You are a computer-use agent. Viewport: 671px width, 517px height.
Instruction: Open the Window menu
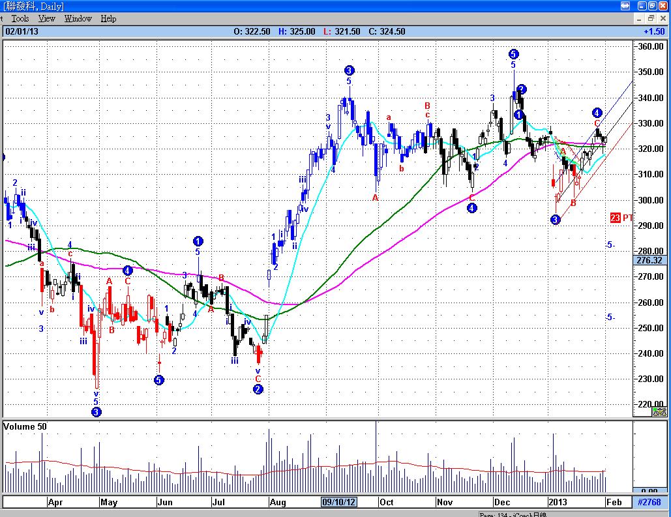click(78, 18)
